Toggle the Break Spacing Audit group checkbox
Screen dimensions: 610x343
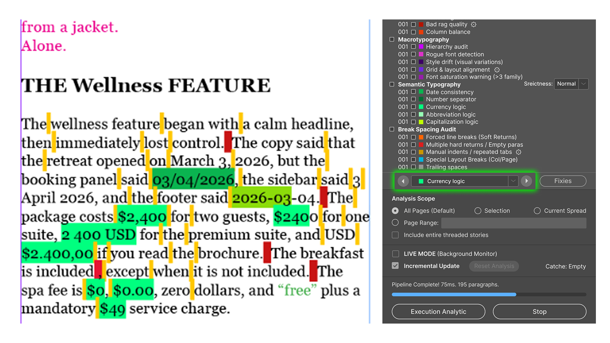click(x=392, y=130)
